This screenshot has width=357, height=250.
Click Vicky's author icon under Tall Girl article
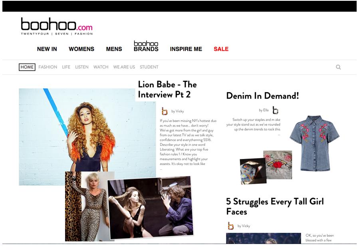coord(231,226)
